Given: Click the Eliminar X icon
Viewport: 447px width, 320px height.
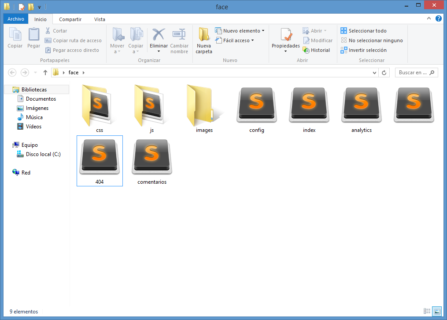Looking at the screenshot, I should click(159, 34).
